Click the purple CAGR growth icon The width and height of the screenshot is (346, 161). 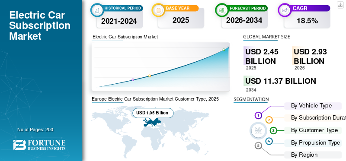coord(285,10)
